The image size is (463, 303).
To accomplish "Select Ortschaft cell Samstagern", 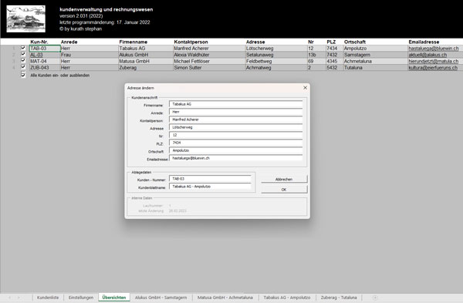I will tap(376, 55).
